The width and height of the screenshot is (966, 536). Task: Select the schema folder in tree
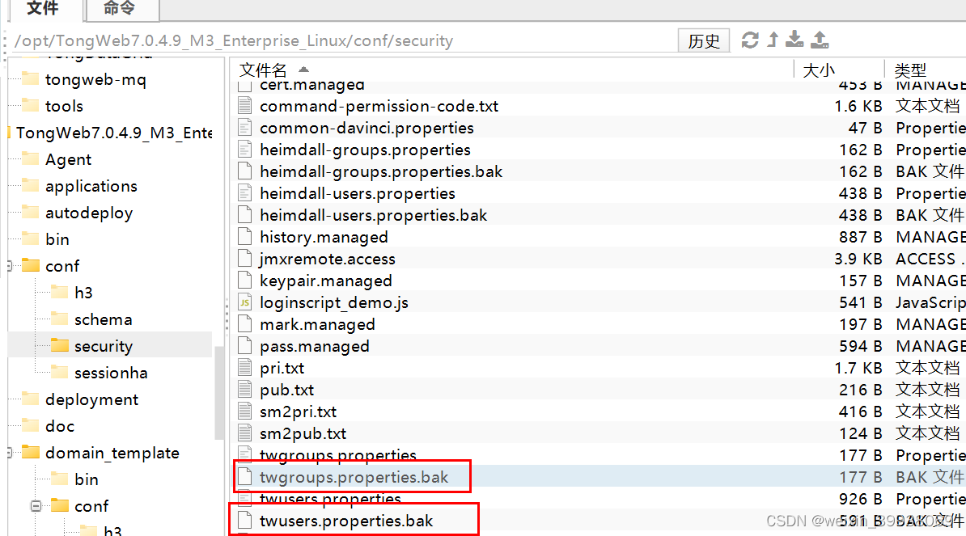(103, 319)
